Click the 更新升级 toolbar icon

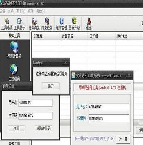[74, 24]
